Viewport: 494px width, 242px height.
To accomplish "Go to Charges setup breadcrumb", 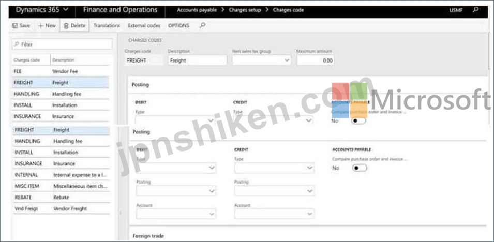I will point(245,10).
